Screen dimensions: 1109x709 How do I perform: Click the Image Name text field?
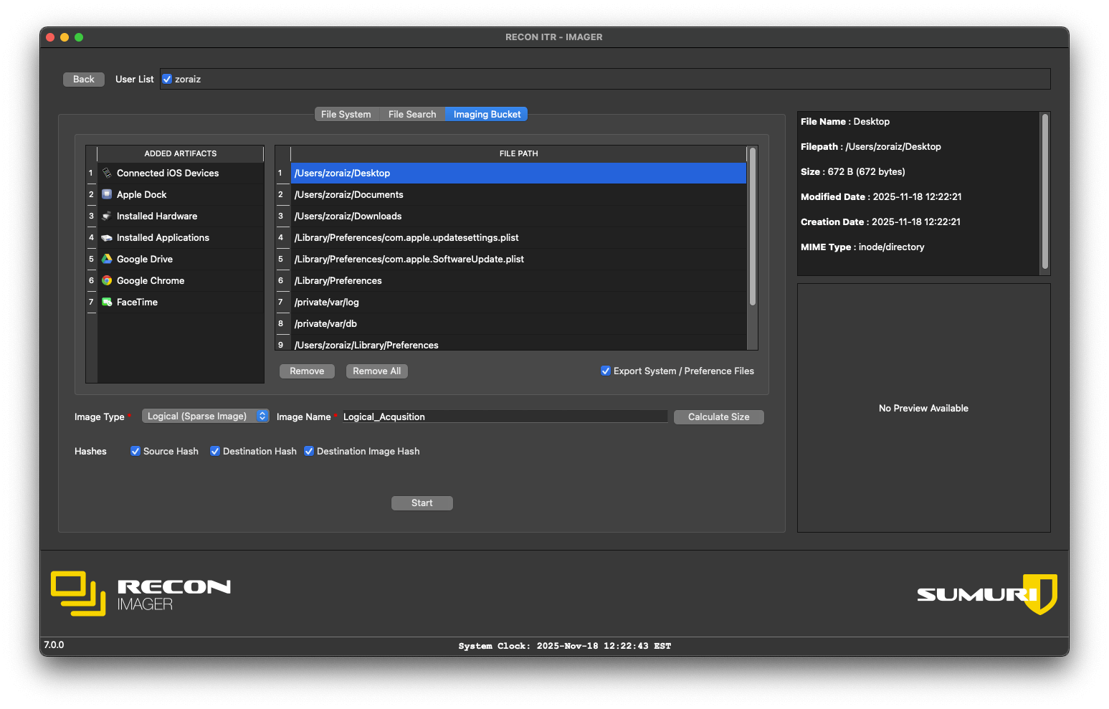[x=505, y=417]
